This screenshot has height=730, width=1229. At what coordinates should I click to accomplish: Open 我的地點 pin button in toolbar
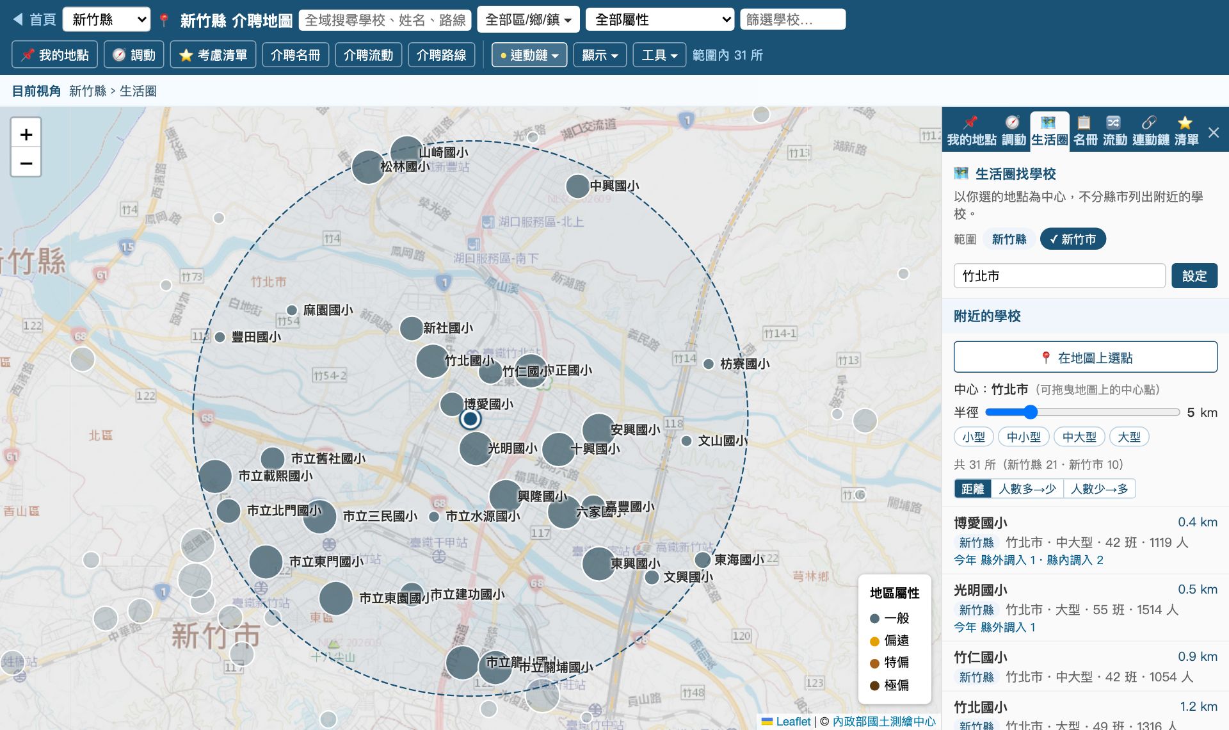(54, 55)
